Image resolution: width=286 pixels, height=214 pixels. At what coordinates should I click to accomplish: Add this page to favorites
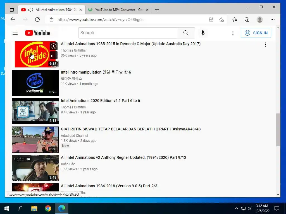click(221, 20)
